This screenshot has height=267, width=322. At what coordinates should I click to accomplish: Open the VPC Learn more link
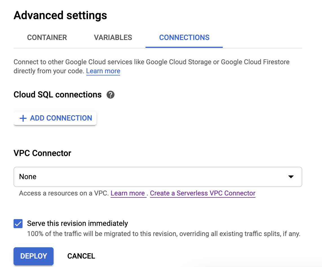coord(128,193)
